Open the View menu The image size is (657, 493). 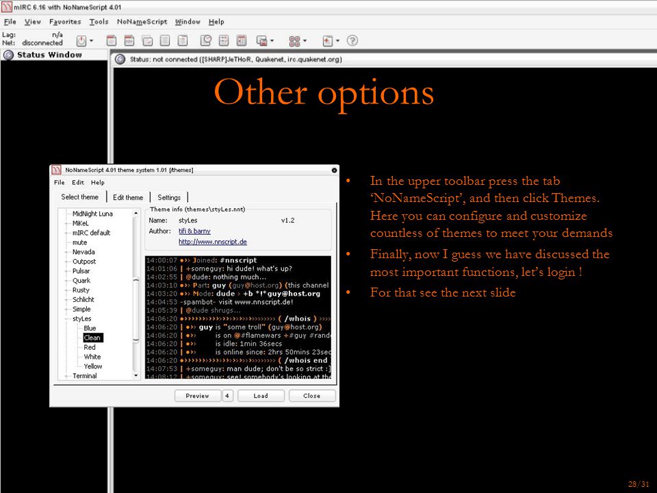click(33, 22)
